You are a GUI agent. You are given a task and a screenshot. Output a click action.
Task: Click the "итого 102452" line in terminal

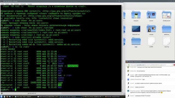click(8, 49)
